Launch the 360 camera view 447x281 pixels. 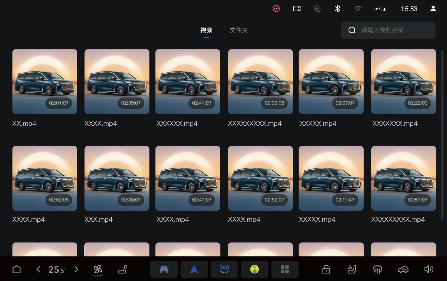224,269
